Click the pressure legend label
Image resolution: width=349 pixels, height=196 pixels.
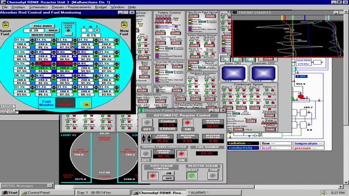309,148
